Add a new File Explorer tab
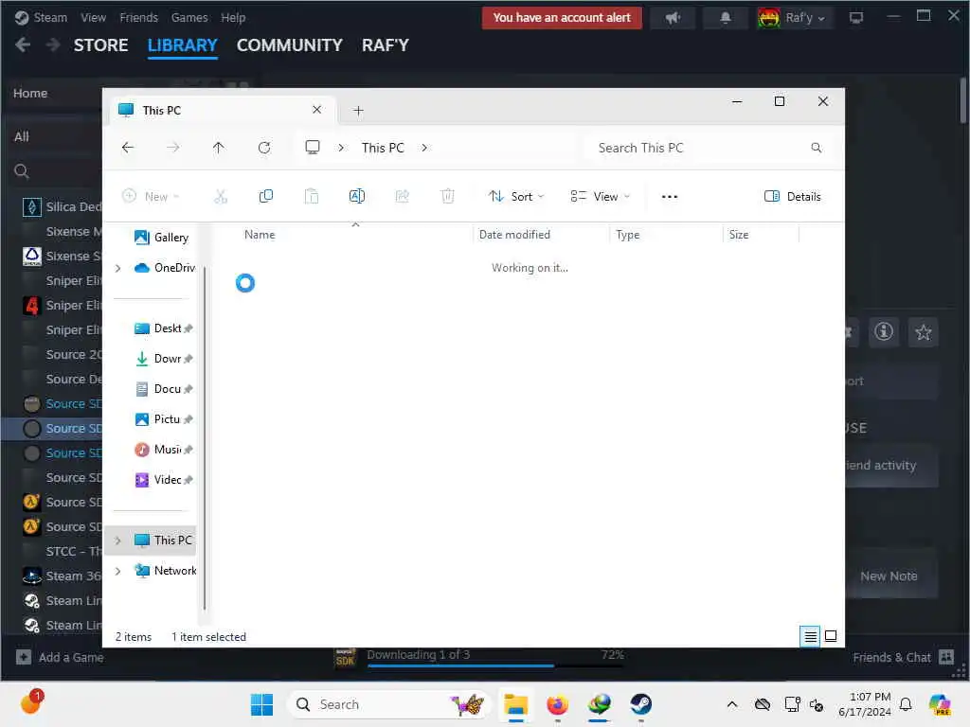Viewport: 970px width, 727px height. pos(358,111)
